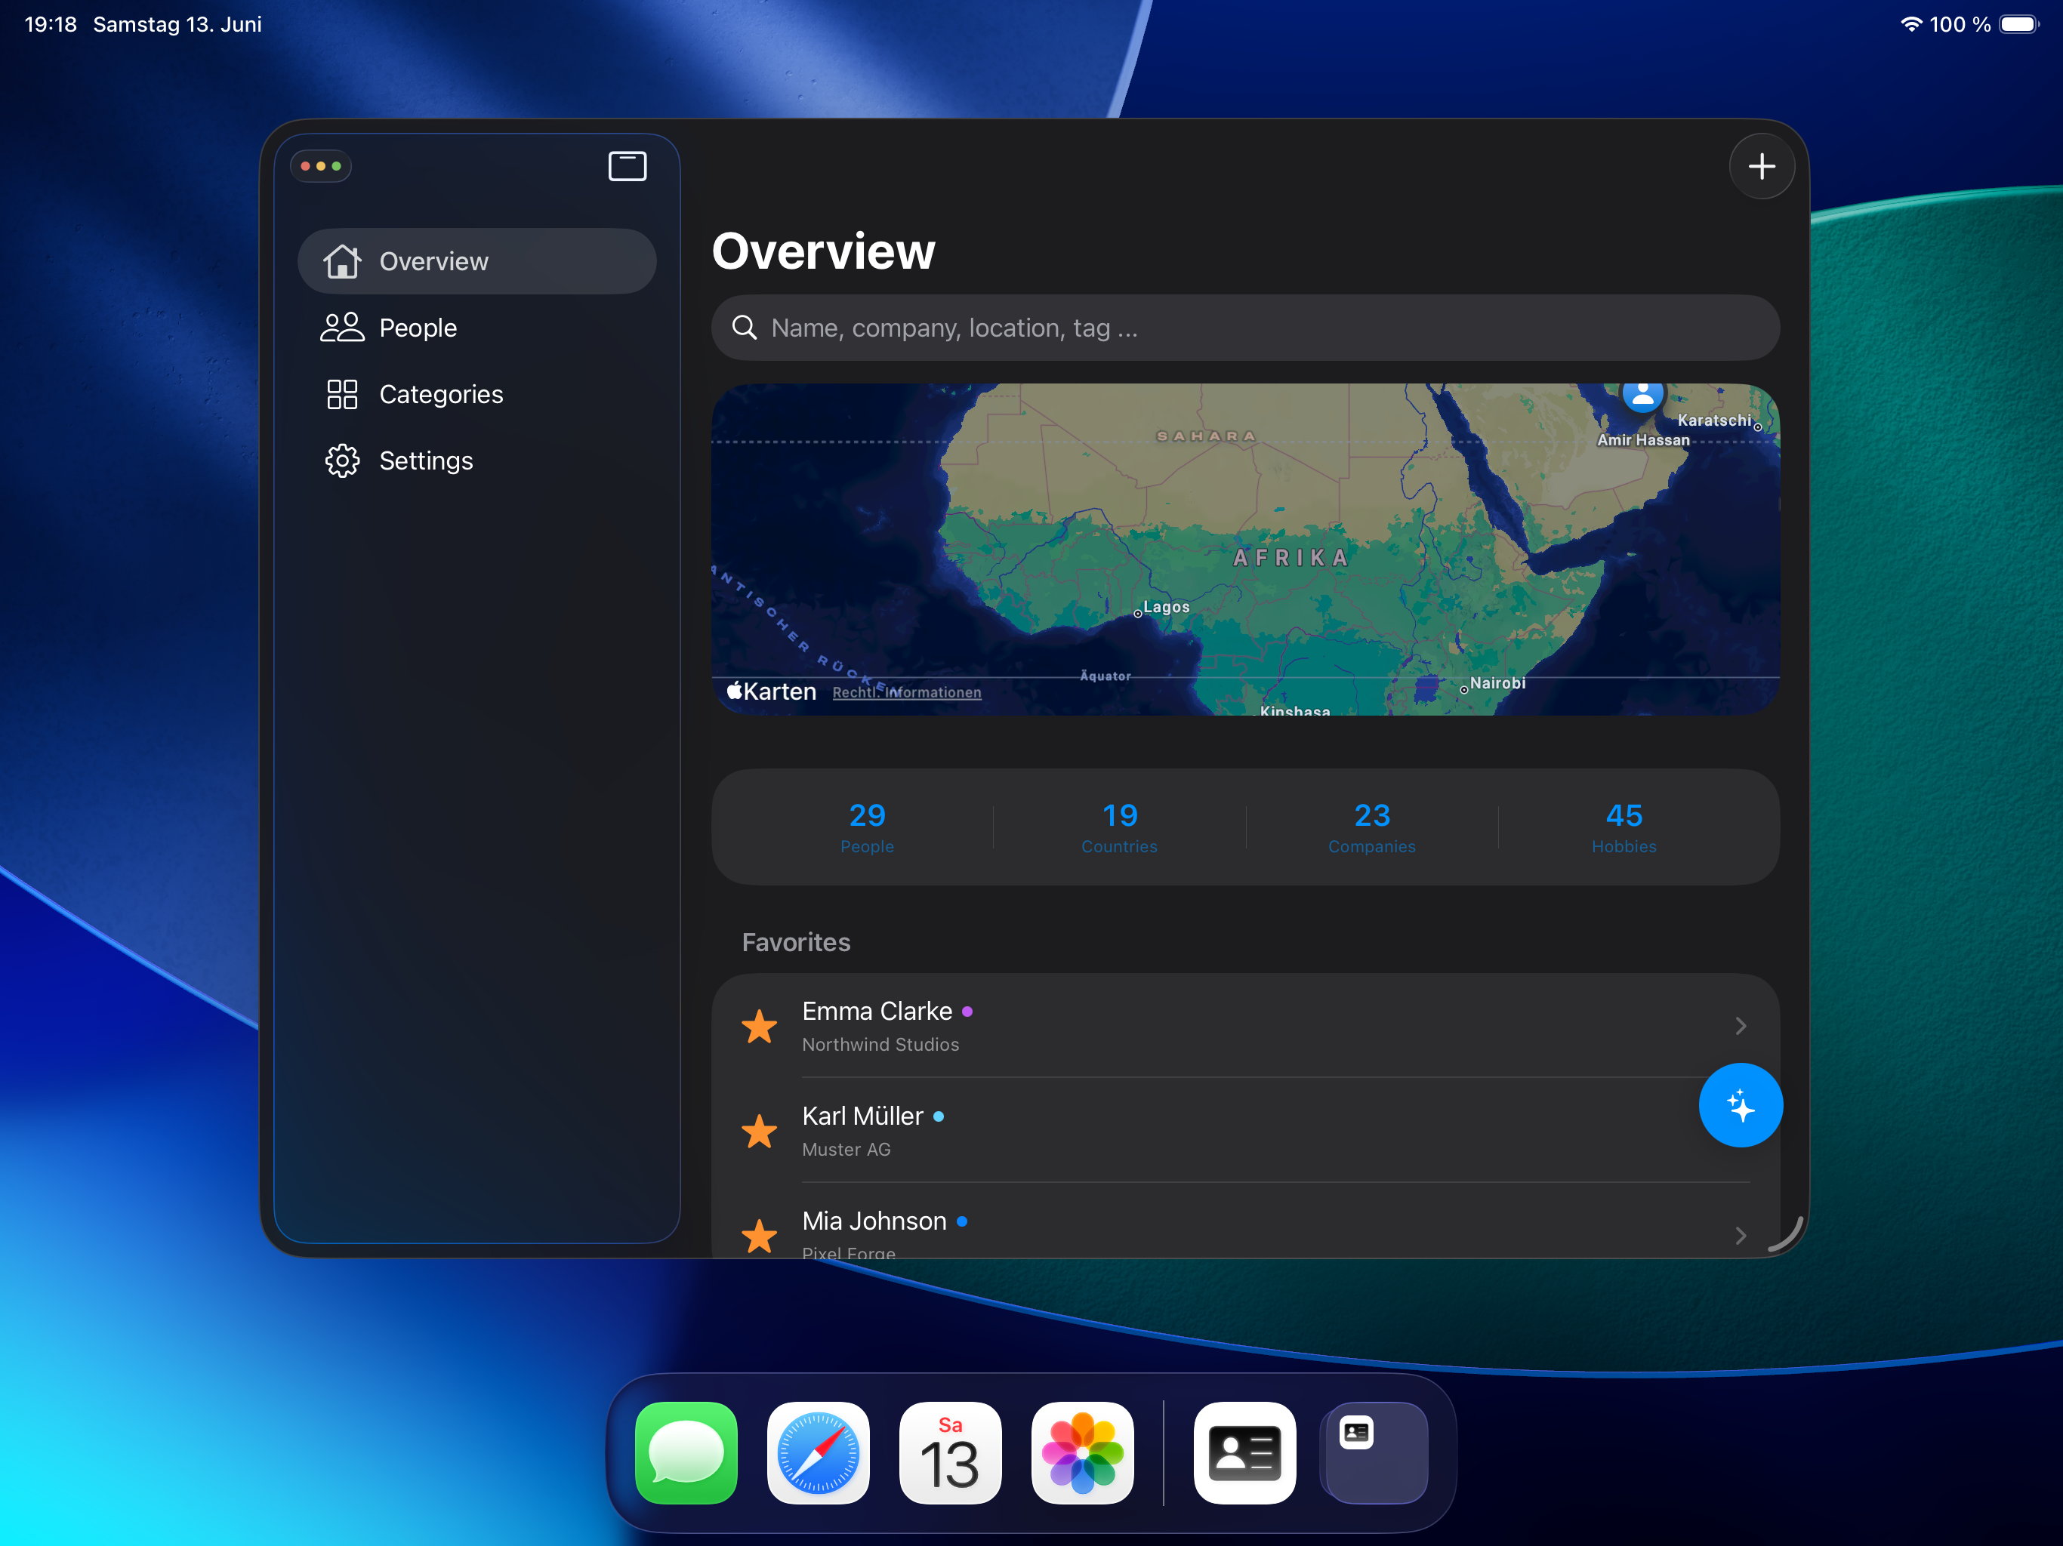Screen dimensions: 2063x1546
Task: Open Photos from the dock
Action: click(1082, 1452)
